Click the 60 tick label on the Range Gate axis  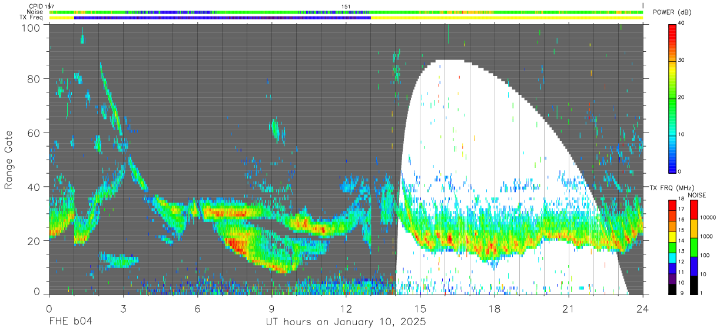click(35, 133)
